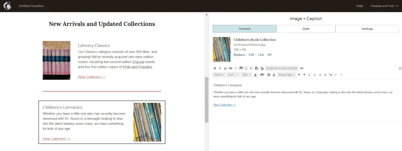The image size is (402, 151).
Task: Switch to the Settings tab
Action: coord(367,29)
